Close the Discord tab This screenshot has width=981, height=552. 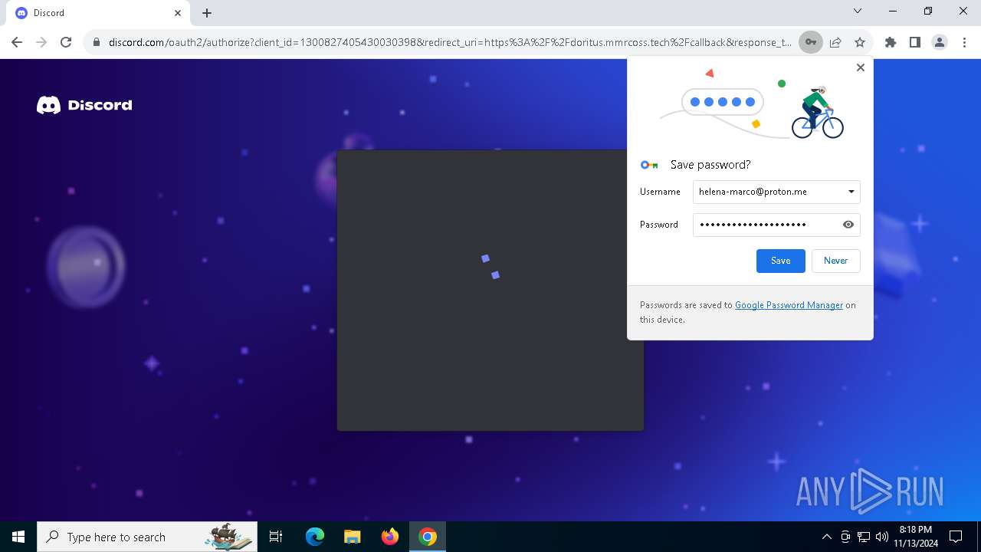[x=178, y=13]
